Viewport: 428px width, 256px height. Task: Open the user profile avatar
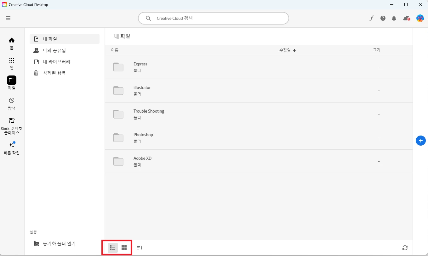[x=420, y=18]
